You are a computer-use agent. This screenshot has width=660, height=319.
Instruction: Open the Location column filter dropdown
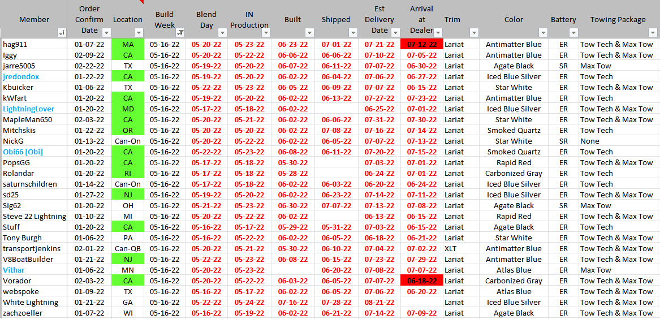tap(139, 33)
